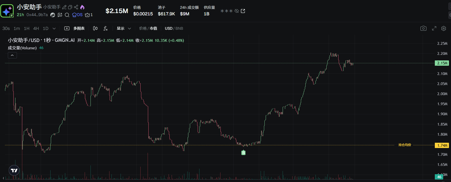The width and height of the screenshot is (451, 182).
Task: Open the fx indicators icon
Action: click(x=106, y=28)
